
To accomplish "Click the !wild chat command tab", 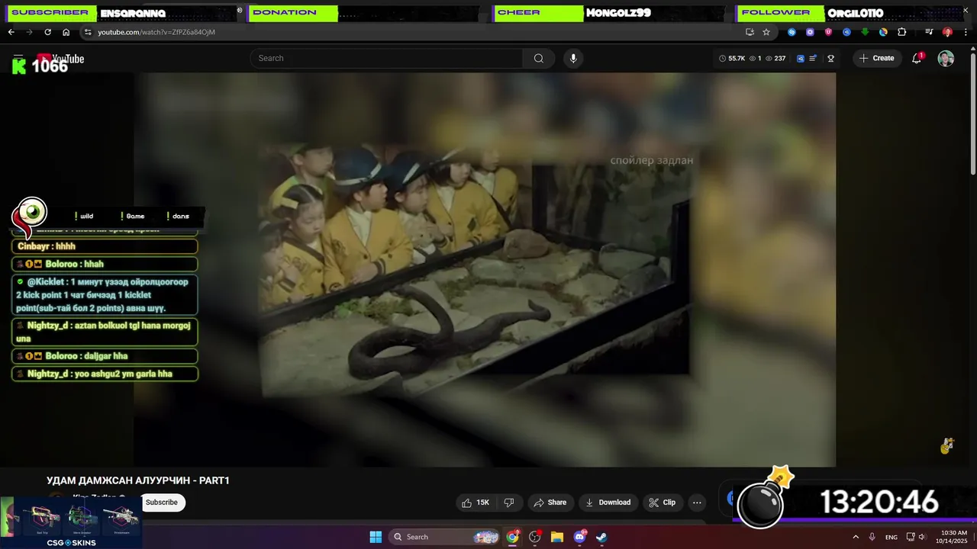I will coord(84,216).
